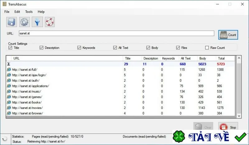Select the http://sanet.st/browse/ row text

(x=28, y=113)
